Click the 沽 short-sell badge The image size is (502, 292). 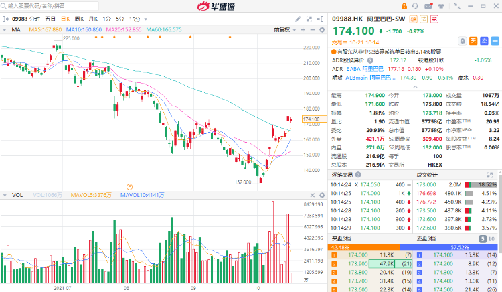424,19
